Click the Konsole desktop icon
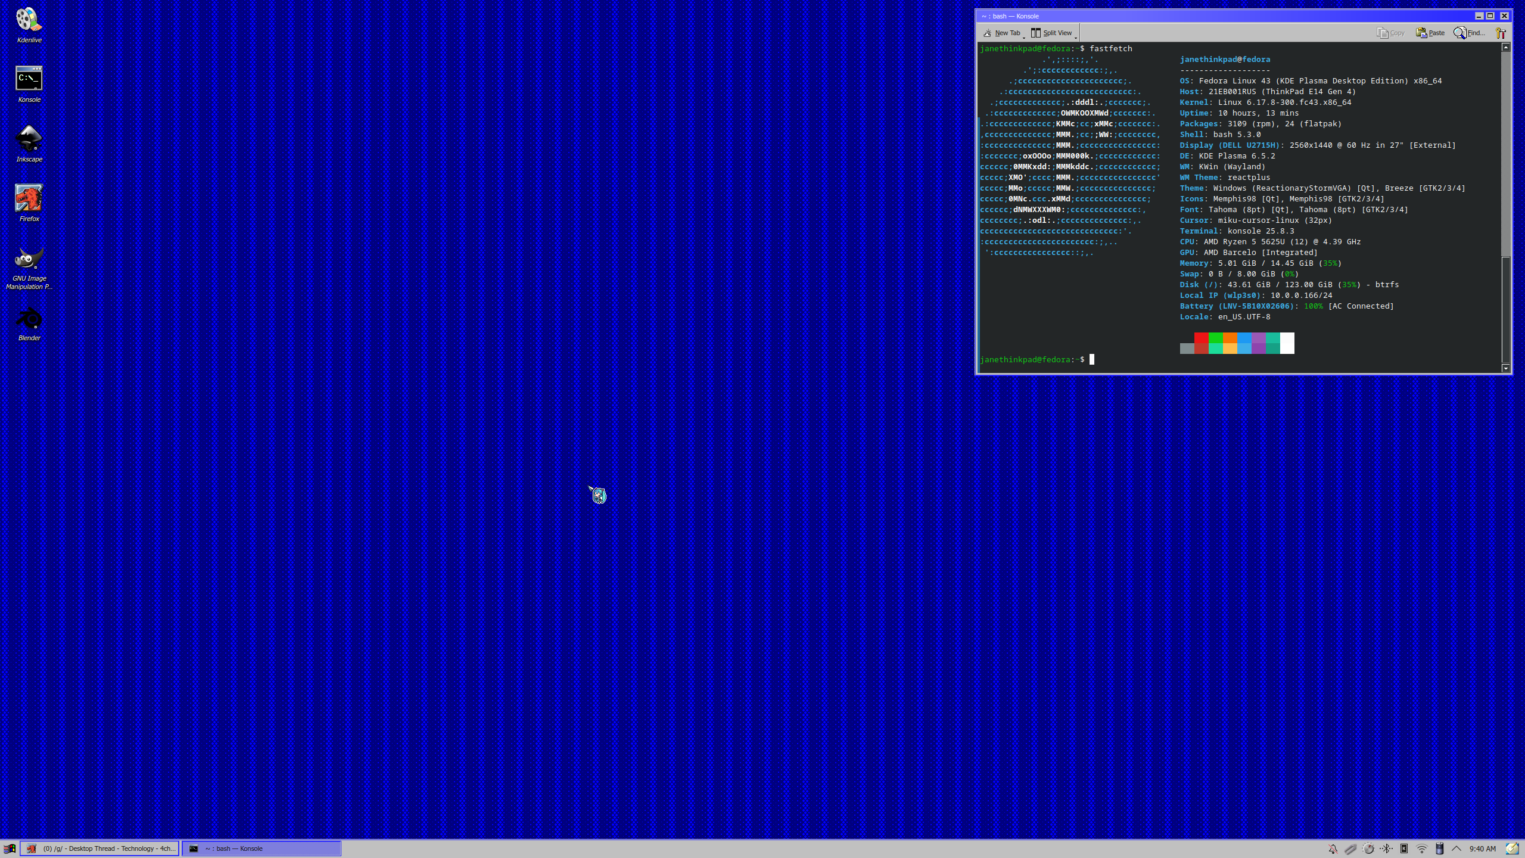The width and height of the screenshot is (1525, 858). (29, 79)
